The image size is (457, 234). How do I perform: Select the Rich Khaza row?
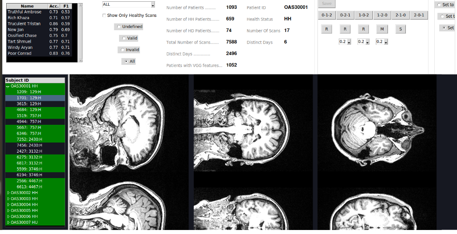(x=39, y=18)
